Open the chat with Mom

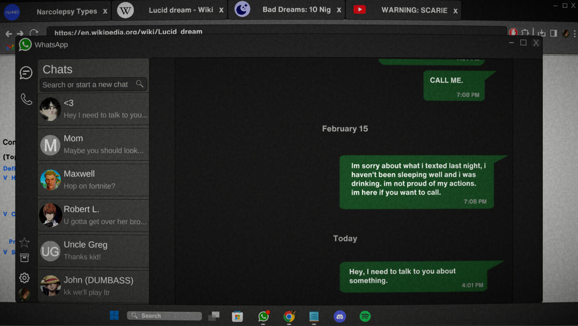click(93, 145)
